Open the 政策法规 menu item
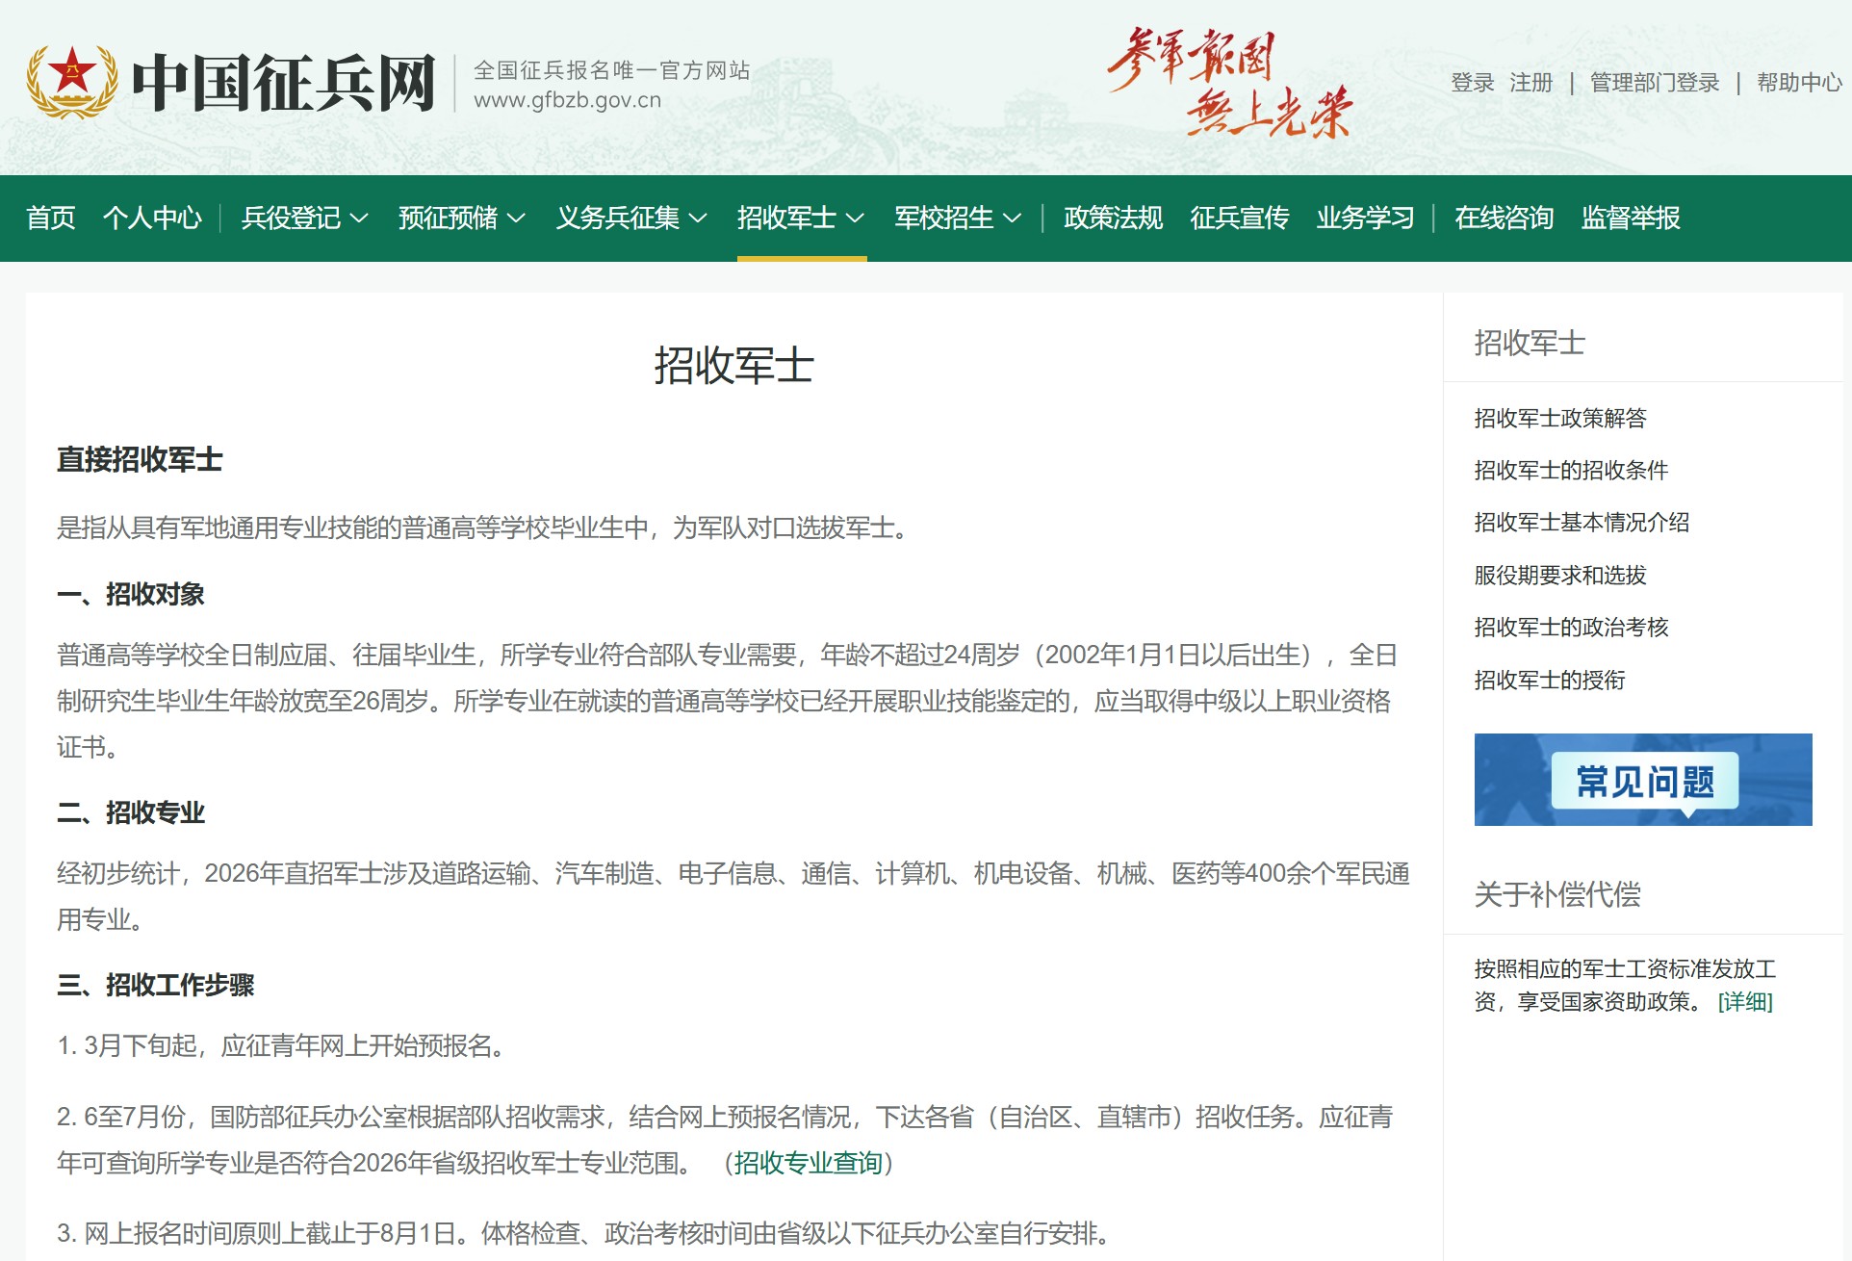Image resolution: width=1852 pixels, height=1261 pixels. [1113, 219]
